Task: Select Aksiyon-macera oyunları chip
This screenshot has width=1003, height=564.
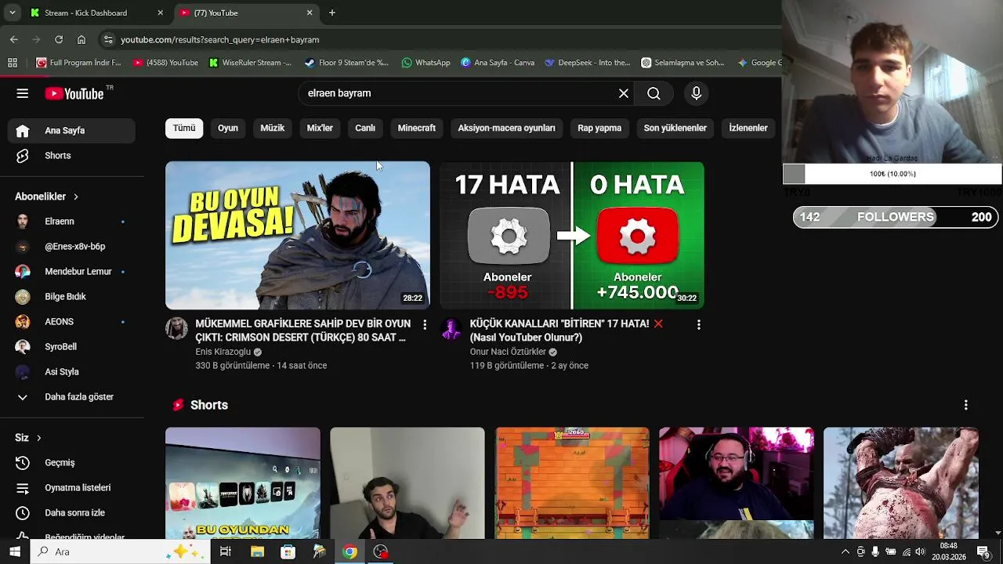Action: 506,128
